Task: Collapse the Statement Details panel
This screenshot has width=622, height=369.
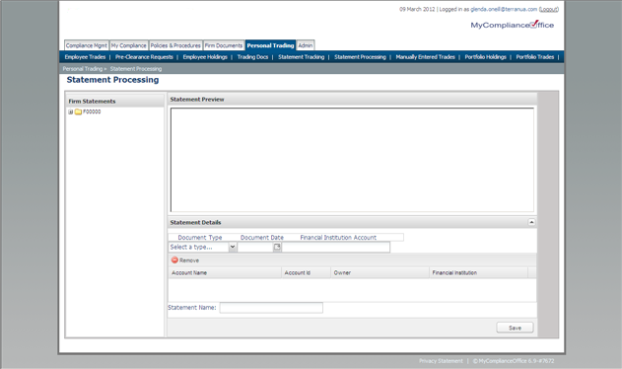Action: pos(531,222)
